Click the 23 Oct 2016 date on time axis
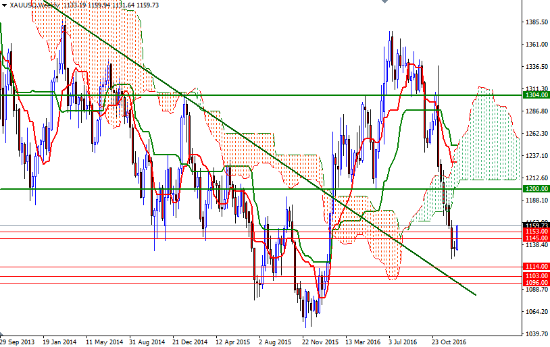 (x=449, y=342)
